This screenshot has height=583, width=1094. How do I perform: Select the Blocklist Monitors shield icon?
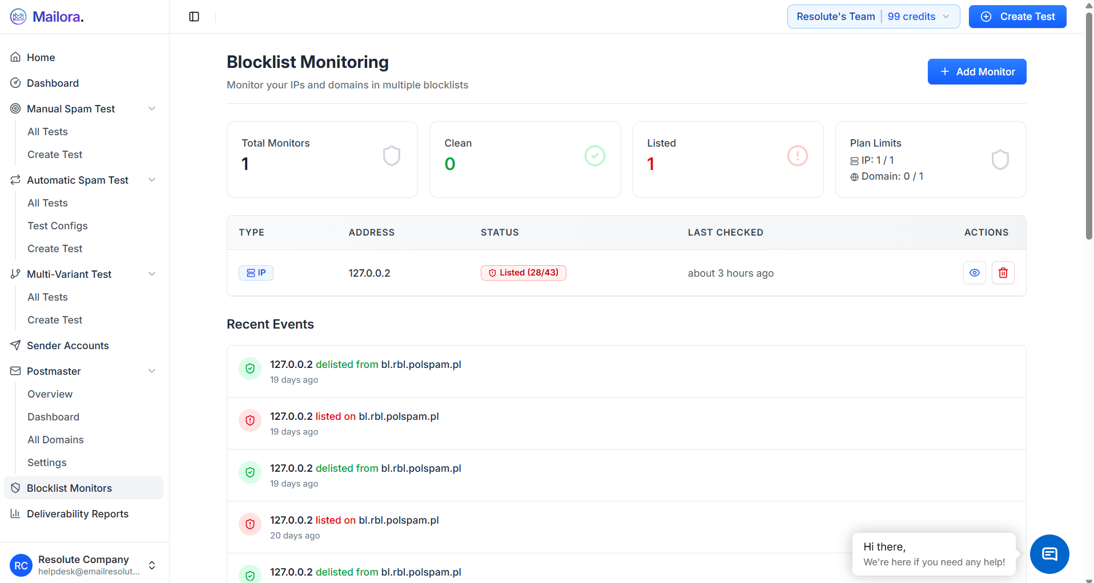click(15, 488)
